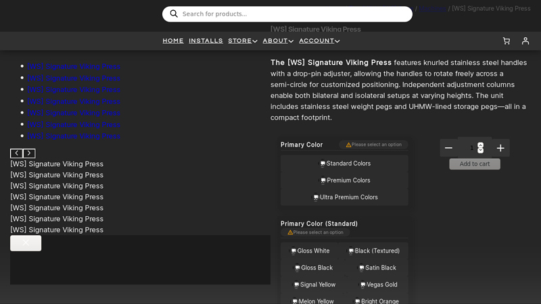Increase quantity with the plus button
This screenshot has height=304, width=541.
pos(500,148)
